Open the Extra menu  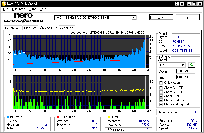32,9
